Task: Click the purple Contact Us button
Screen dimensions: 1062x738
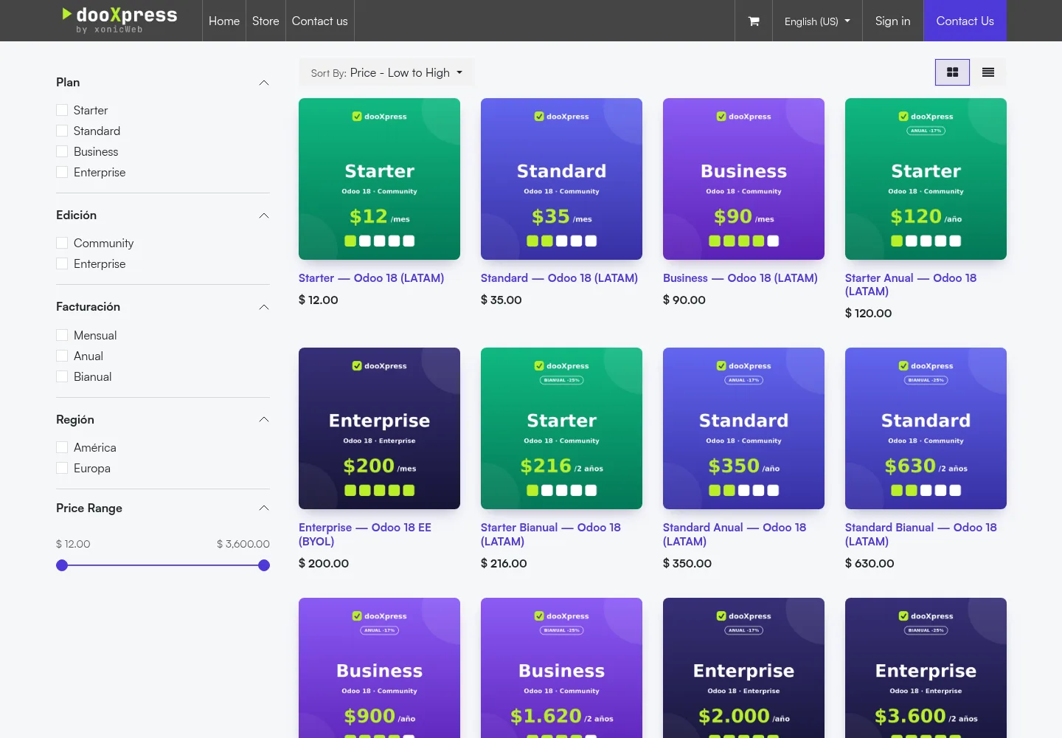Action: 965,21
